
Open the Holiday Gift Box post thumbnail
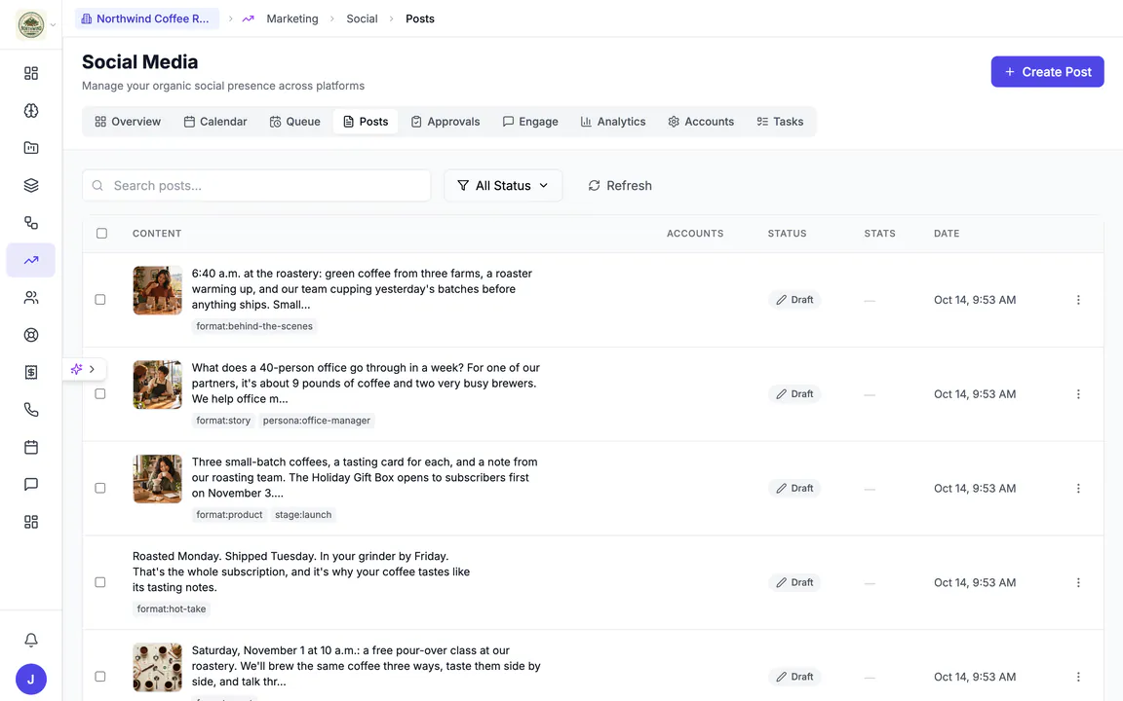[x=158, y=479]
